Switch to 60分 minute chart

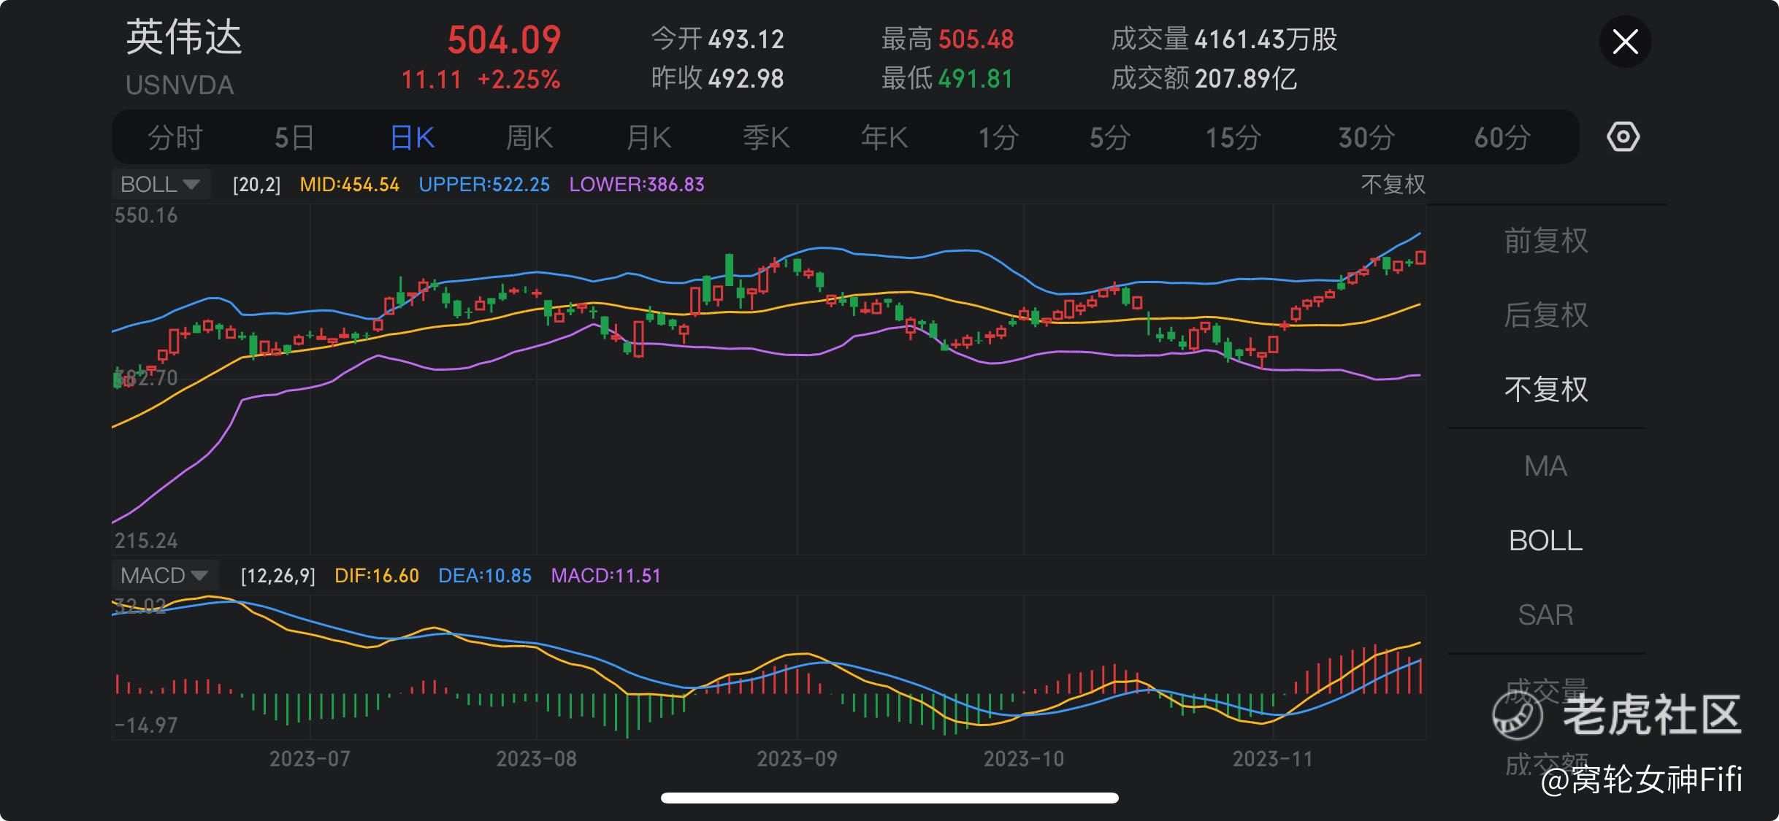coord(1502,137)
